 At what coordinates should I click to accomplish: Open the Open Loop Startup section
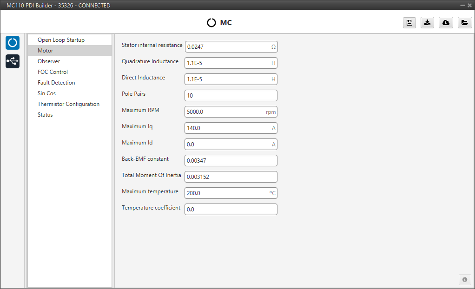61,40
